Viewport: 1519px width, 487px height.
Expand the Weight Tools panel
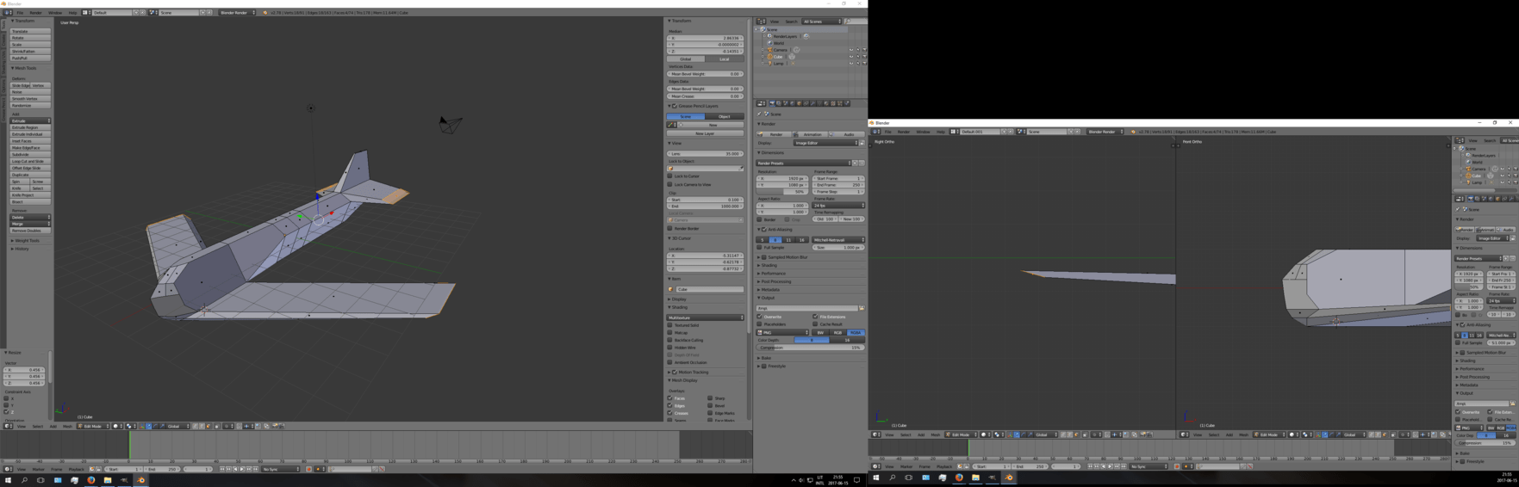click(x=26, y=241)
